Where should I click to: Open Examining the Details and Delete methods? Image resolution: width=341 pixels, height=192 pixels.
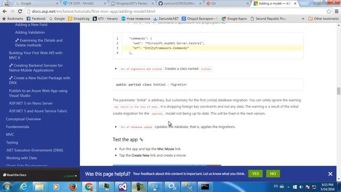click(x=39, y=43)
